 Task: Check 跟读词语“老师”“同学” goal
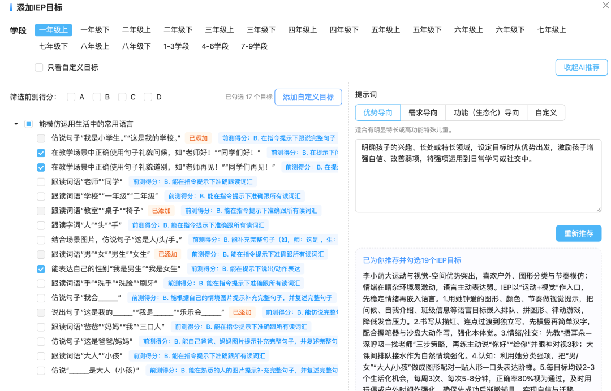pos(41,182)
